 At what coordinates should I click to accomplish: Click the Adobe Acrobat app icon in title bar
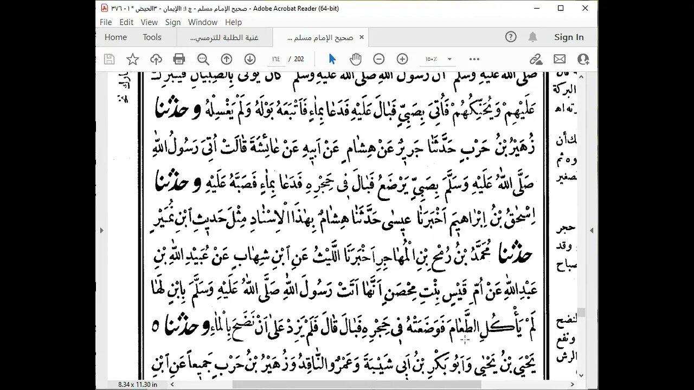[104, 8]
